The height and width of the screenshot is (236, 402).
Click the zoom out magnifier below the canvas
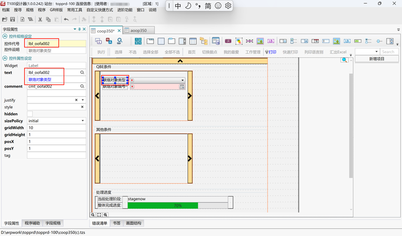[93, 215]
